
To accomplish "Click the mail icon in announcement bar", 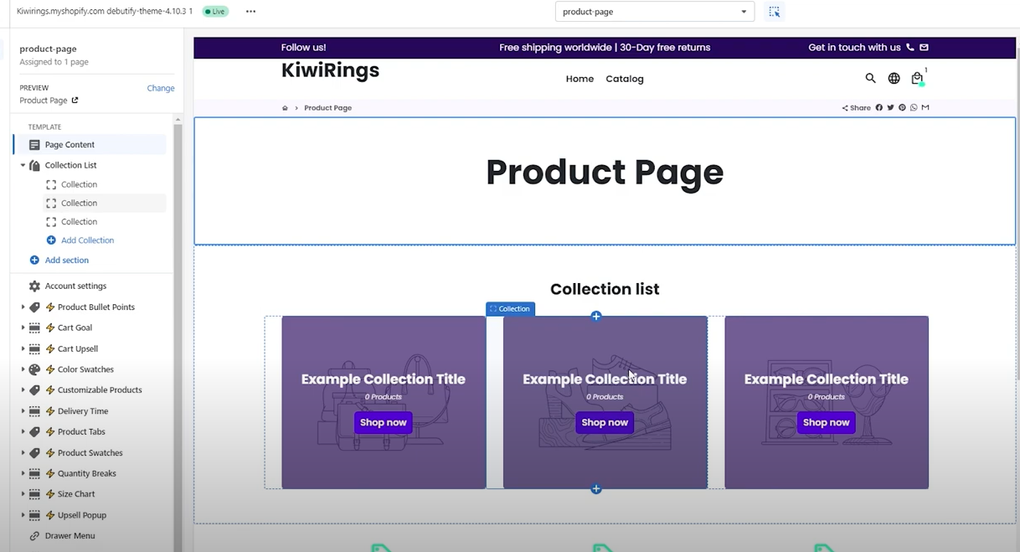I will click(924, 48).
